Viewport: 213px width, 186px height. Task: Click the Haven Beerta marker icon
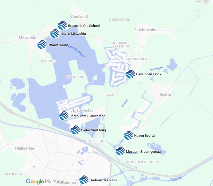coord(128,135)
